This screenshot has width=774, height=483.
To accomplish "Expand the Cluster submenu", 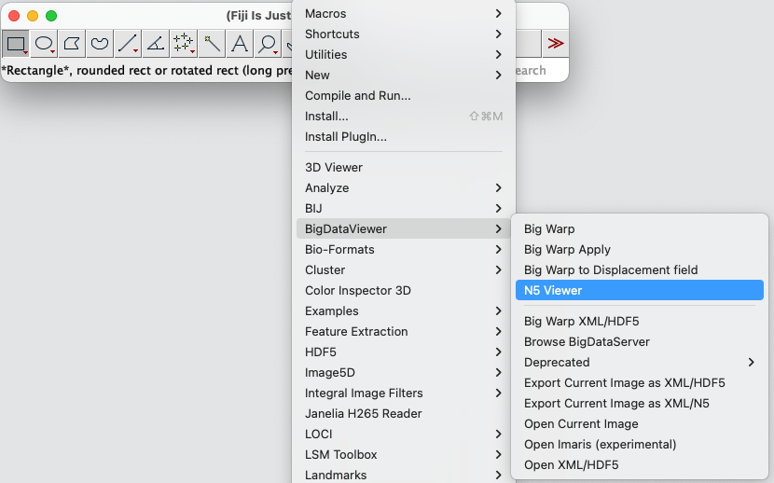I will click(x=403, y=269).
